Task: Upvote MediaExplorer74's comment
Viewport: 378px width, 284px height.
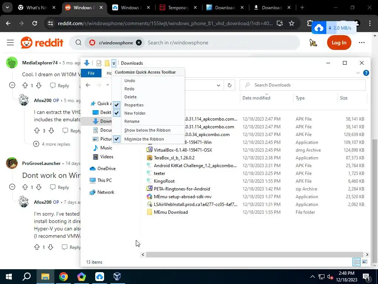Action: [x=25, y=85]
